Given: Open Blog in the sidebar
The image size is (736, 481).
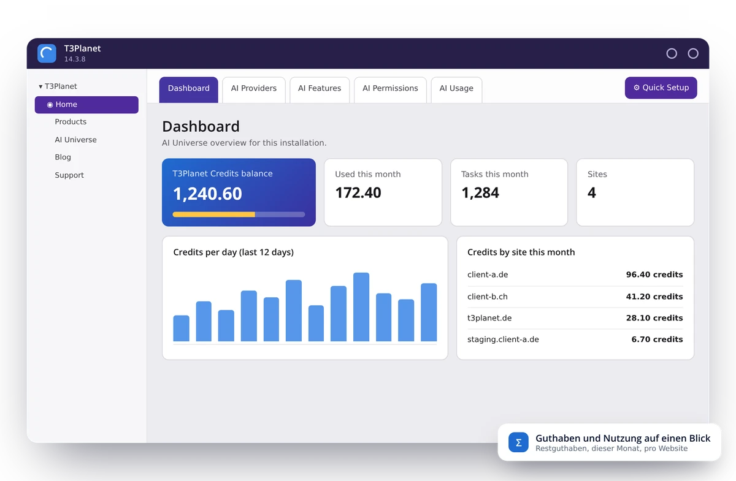Looking at the screenshot, I should [63, 157].
